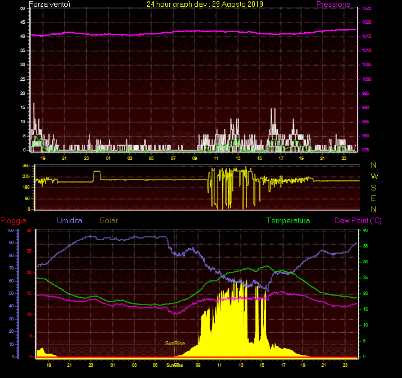Click hour "01" below the wind force graph
Image resolution: width=402 pixels, height=378 pixels.
[x=108, y=158]
